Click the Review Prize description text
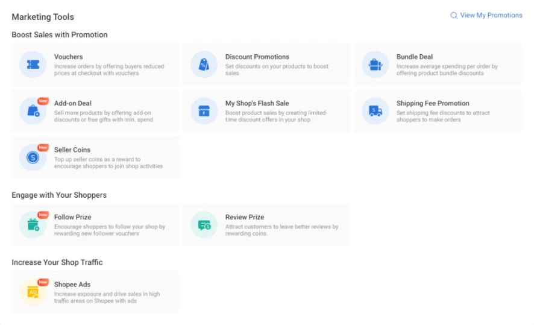 pyautogui.click(x=281, y=230)
